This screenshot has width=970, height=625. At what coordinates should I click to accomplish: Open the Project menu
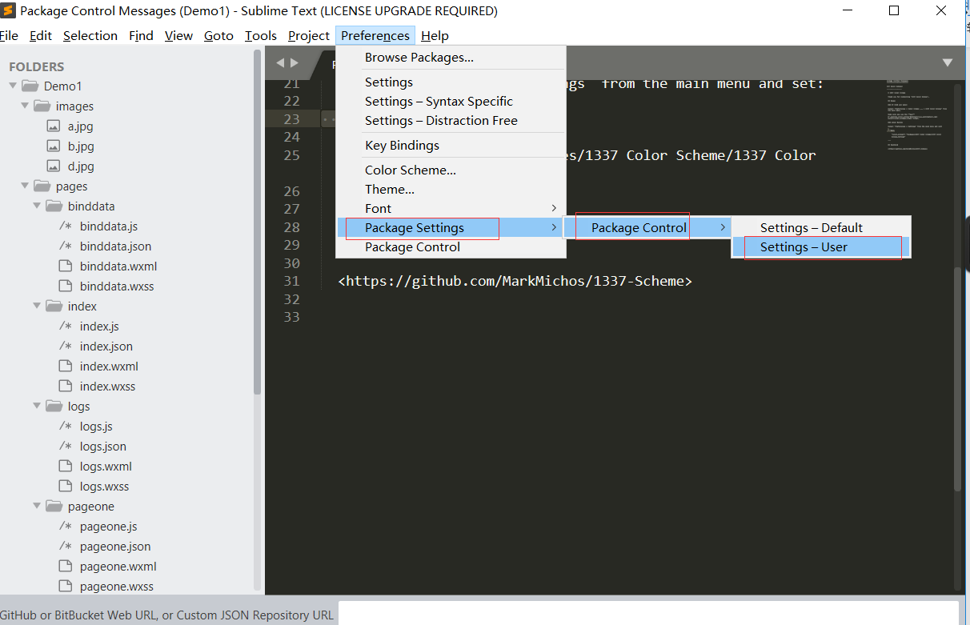pyautogui.click(x=309, y=35)
